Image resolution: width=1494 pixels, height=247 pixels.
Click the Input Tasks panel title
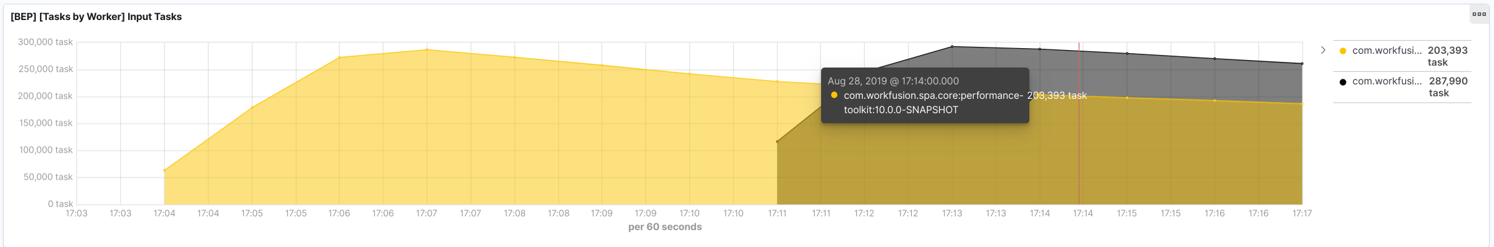[96, 17]
